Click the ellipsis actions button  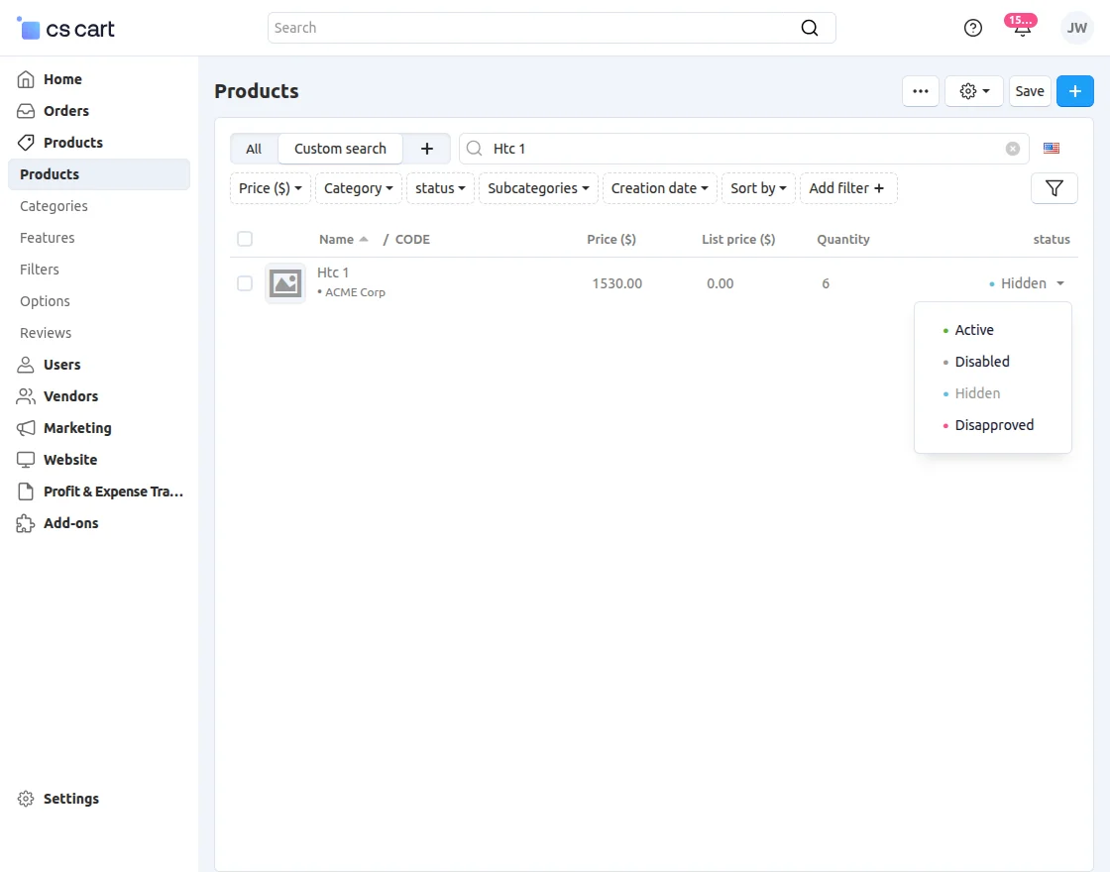point(920,90)
